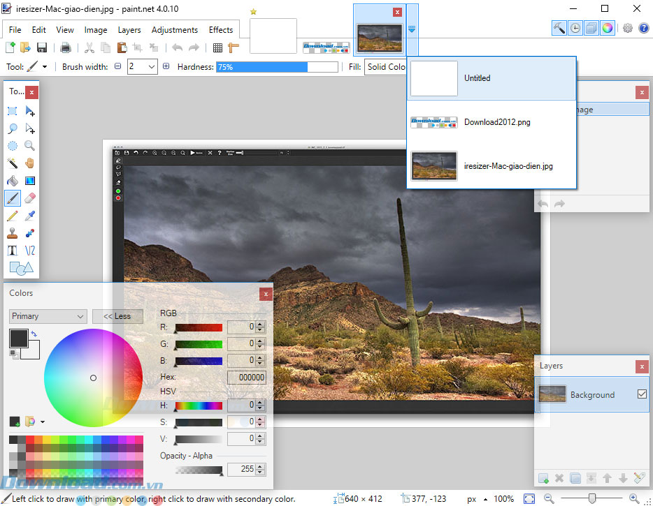The image size is (653, 506).
Task: Collapse the image list dropdown arrow
Action: [412, 29]
